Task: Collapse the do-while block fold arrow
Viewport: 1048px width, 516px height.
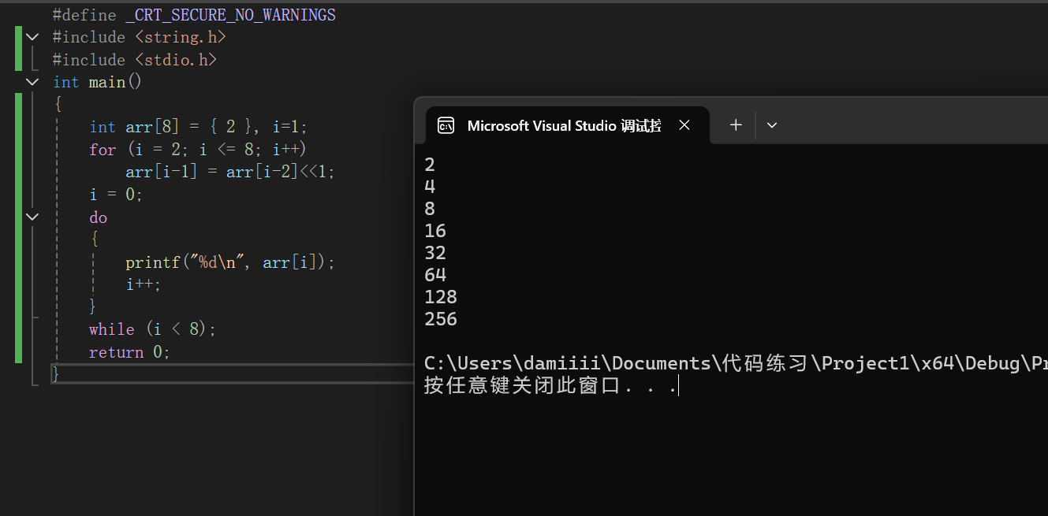Action: 32,217
